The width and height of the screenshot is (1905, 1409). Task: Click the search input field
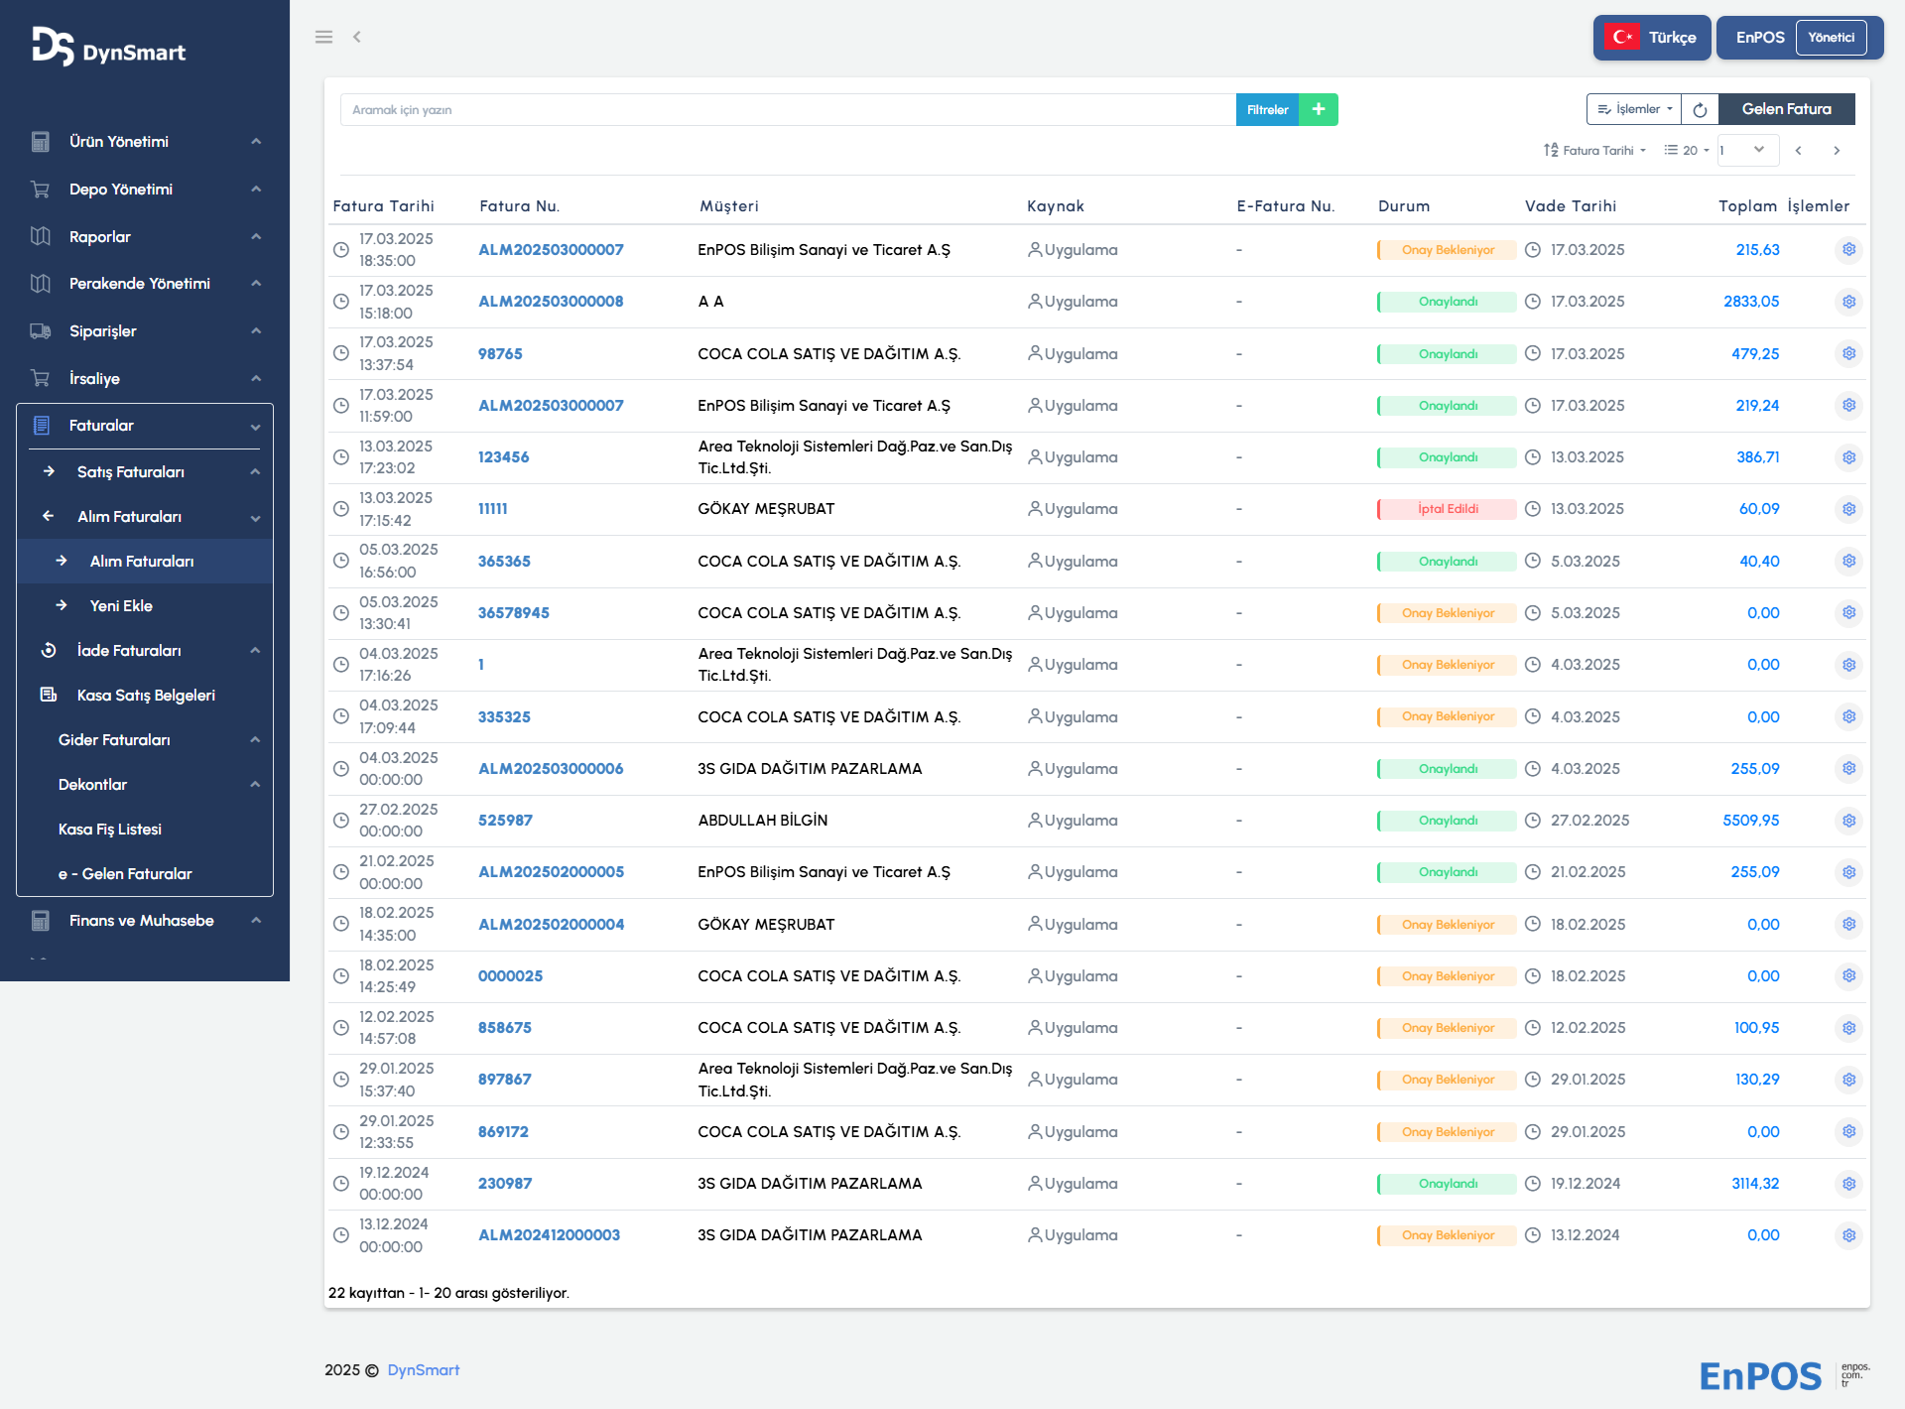pyautogui.click(x=787, y=110)
